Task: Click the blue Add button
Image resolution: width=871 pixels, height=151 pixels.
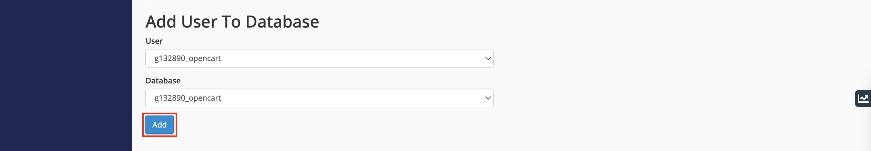Action: (160, 125)
